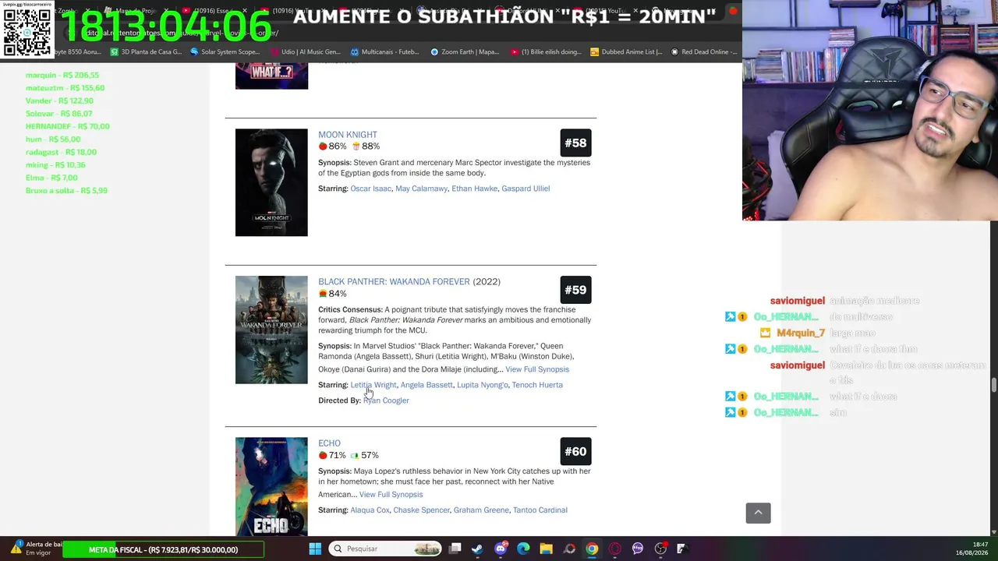This screenshot has width=998, height=561.
Task: Open Chaske Spencer's actor page
Action: 421,510
